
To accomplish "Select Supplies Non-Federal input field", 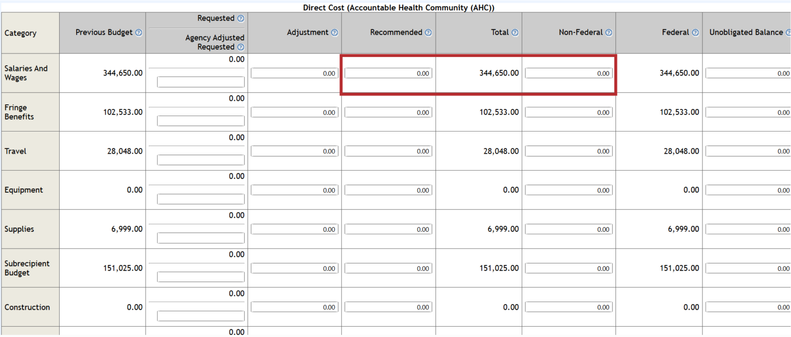I will tap(569, 230).
